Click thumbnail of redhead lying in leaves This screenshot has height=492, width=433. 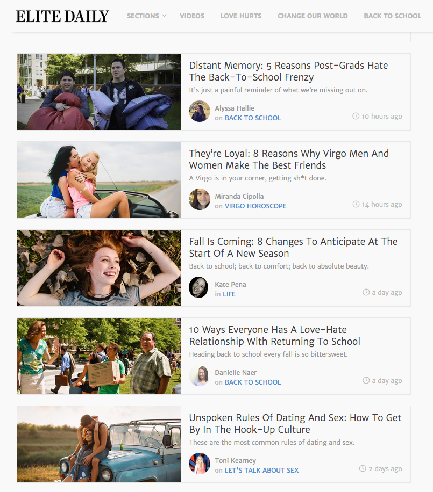coord(99,268)
